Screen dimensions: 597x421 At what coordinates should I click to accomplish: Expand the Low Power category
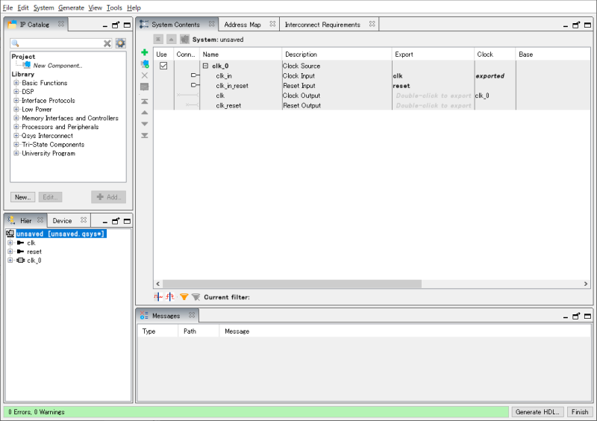tap(16, 109)
